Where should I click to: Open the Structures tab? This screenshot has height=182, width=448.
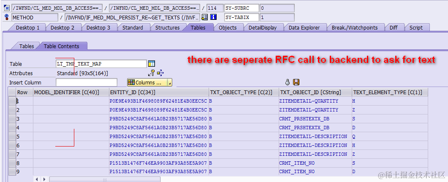pyautogui.click(x=168, y=27)
